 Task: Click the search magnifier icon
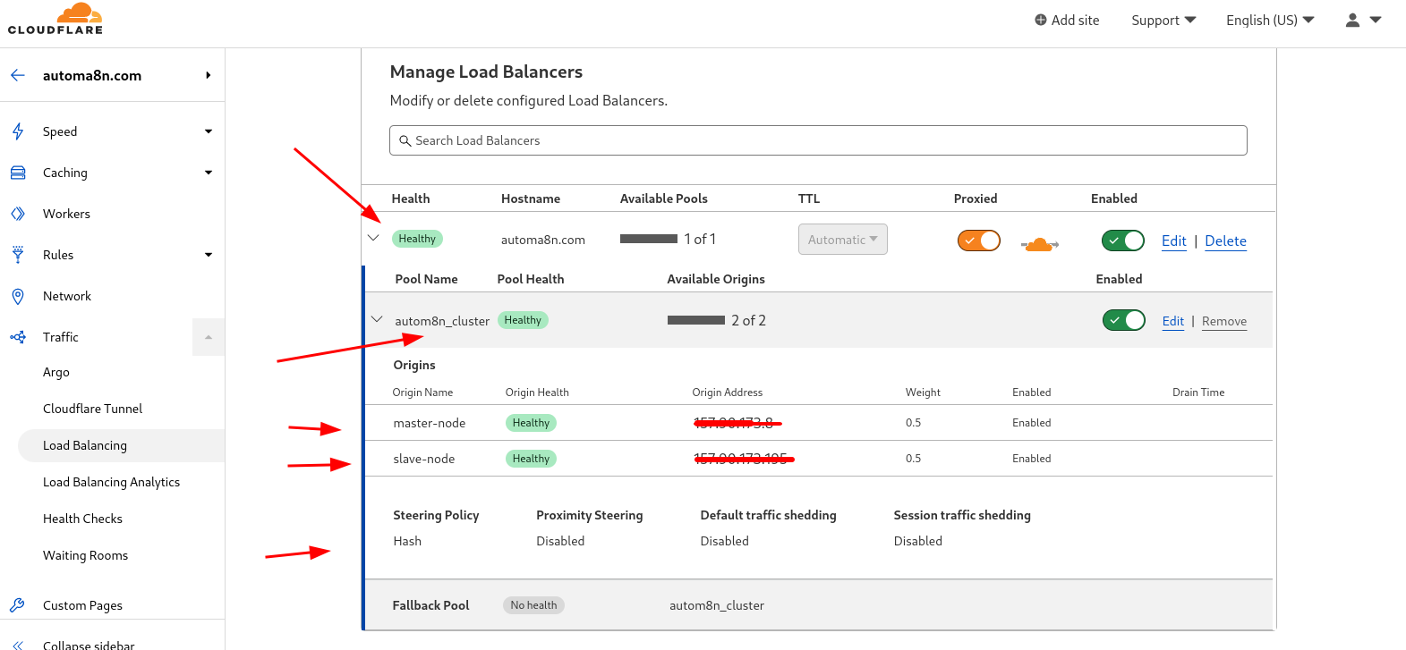click(405, 140)
